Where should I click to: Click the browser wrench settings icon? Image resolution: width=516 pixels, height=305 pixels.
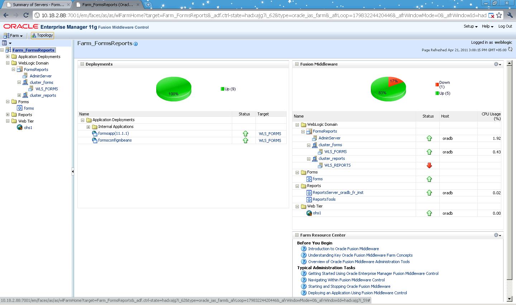(510, 15)
